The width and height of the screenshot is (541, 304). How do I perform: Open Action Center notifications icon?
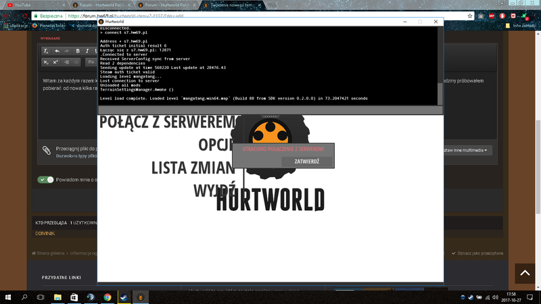point(530,297)
